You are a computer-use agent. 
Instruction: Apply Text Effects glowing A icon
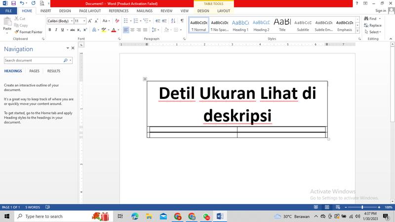click(94, 30)
